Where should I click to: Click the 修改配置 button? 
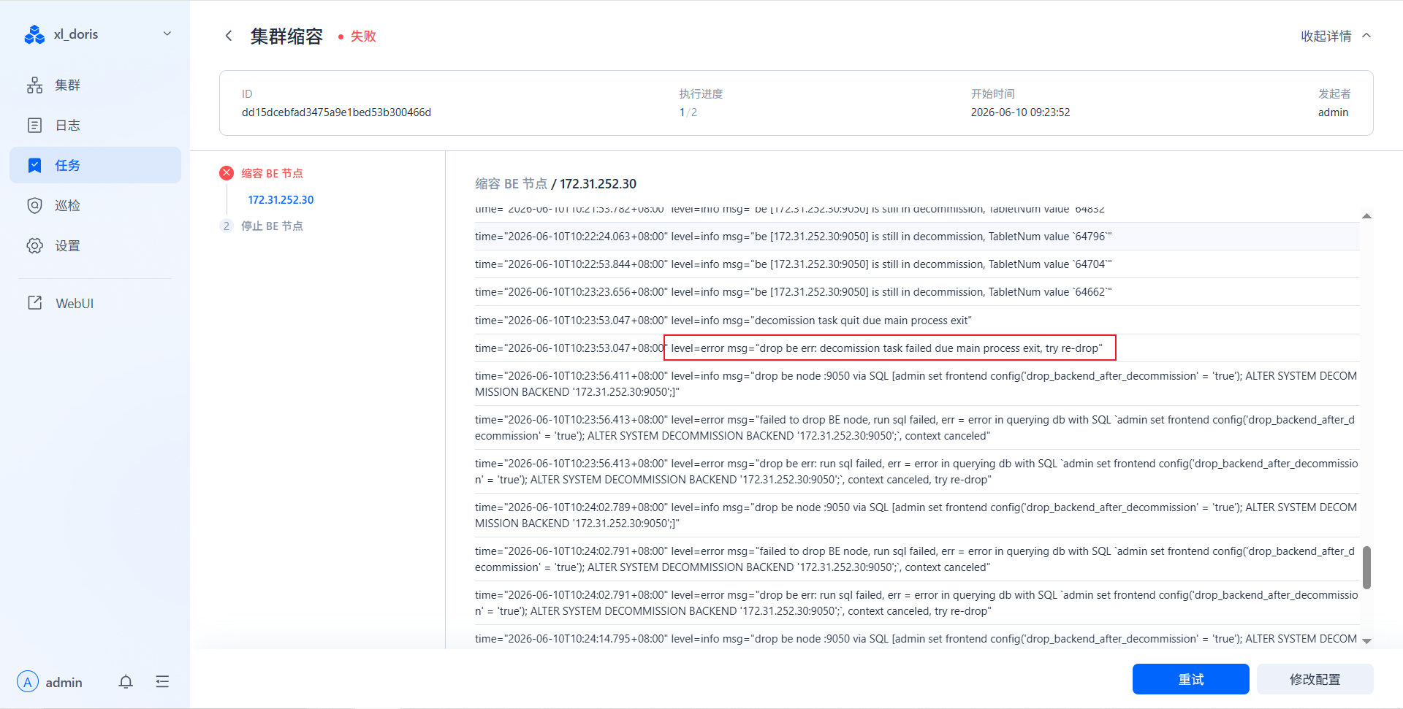(1315, 679)
